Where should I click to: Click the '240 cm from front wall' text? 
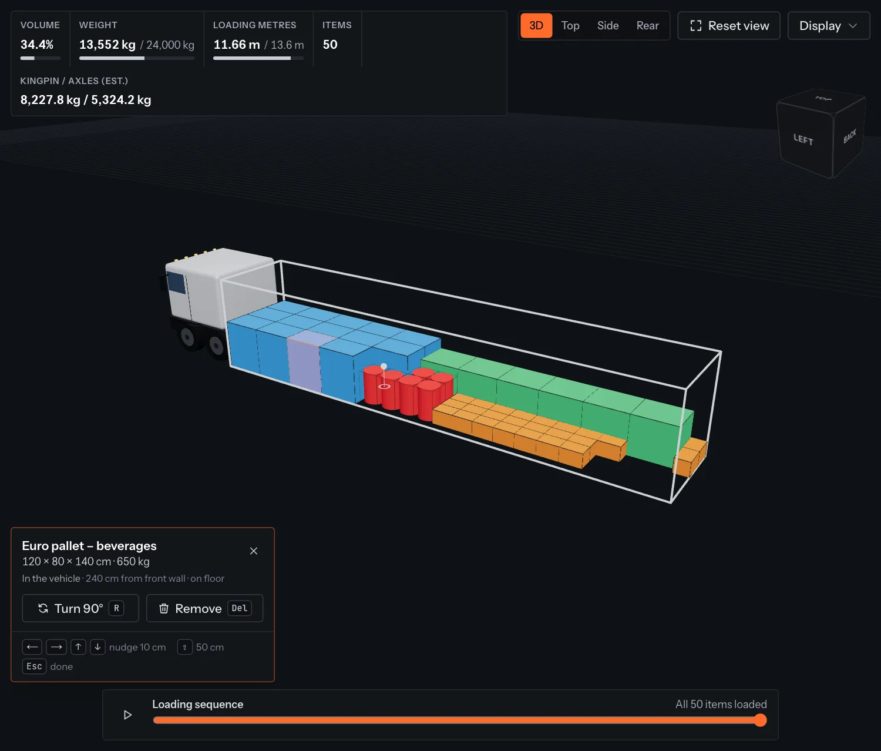click(136, 578)
